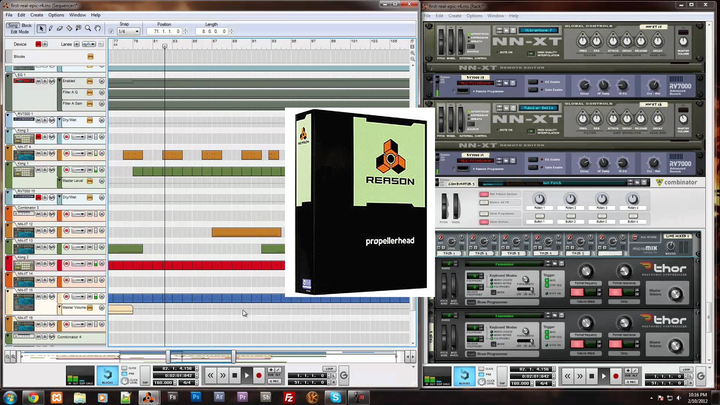Select the Mute tool

coord(79,28)
